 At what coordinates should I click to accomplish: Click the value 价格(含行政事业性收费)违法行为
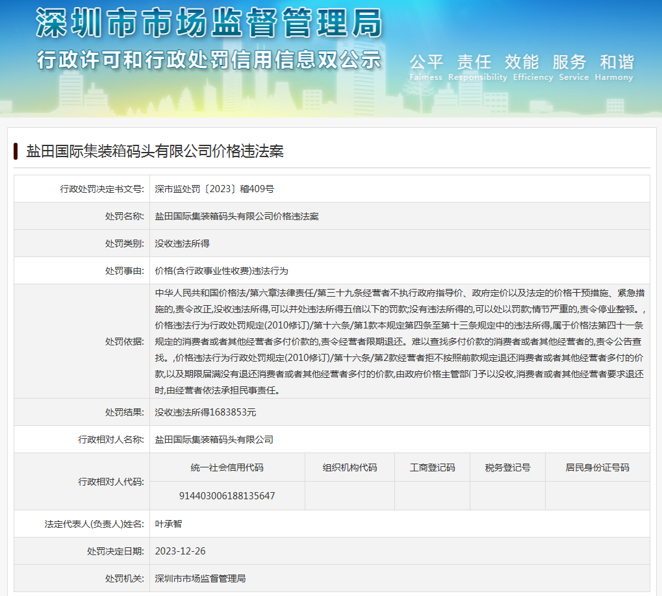[x=222, y=271]
